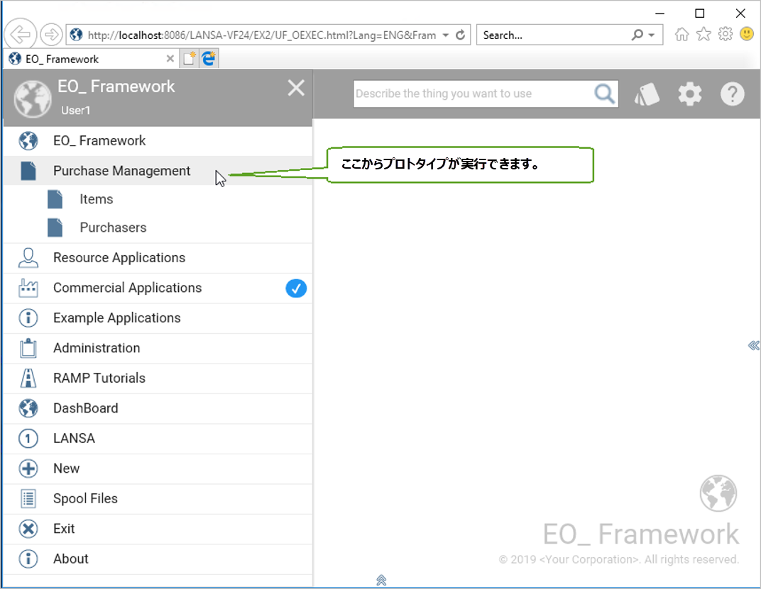Open the Purchasers business object

click(x=158, y=228)
